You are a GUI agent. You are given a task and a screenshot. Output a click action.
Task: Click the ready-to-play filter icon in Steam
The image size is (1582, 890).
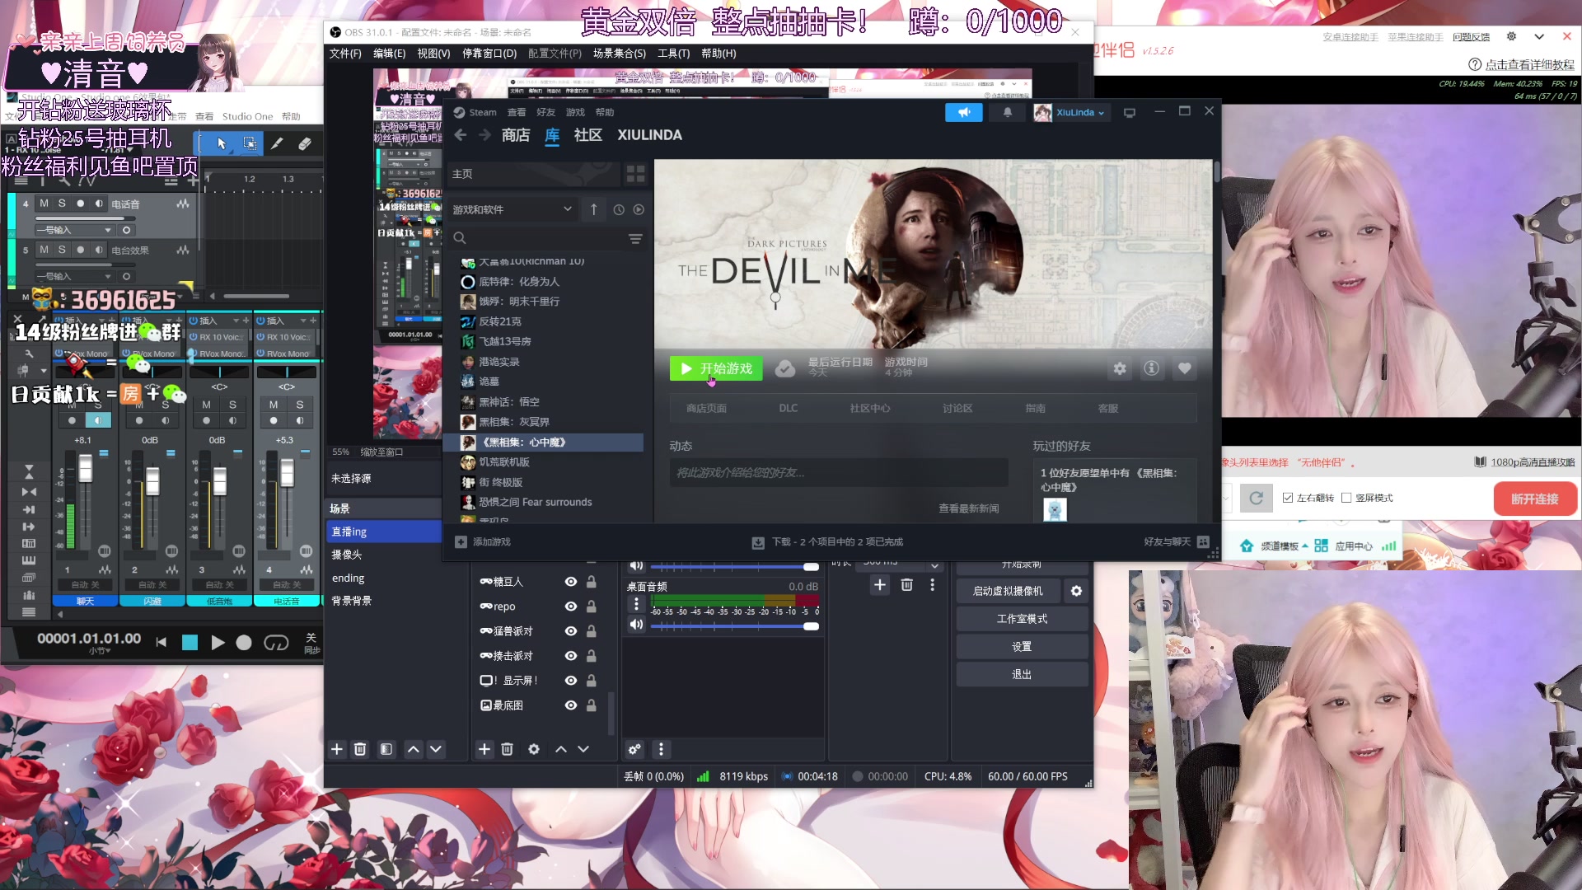click(639, 210)
